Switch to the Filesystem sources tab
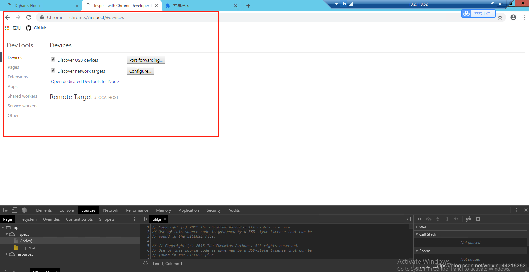This screenshot has height=272, width=529. (28, 219)
